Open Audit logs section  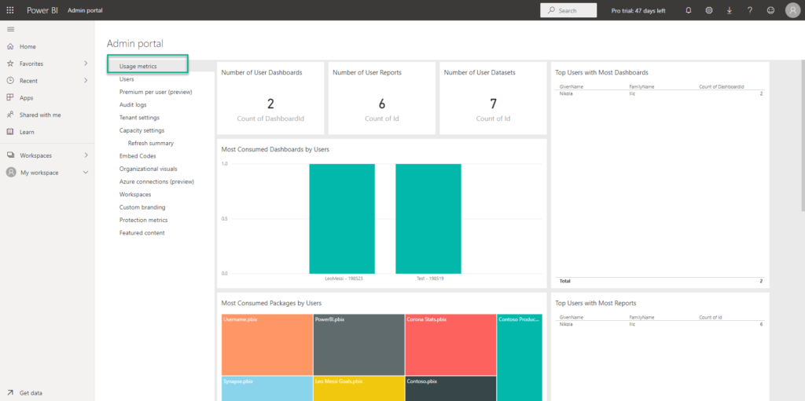click(133, 104)
